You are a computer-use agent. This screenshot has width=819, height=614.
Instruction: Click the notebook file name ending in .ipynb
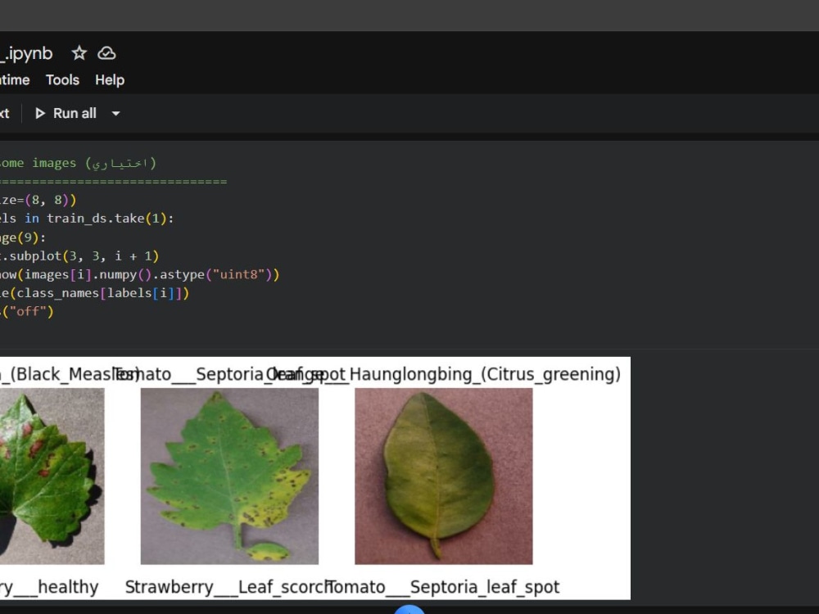click(27, 53)
